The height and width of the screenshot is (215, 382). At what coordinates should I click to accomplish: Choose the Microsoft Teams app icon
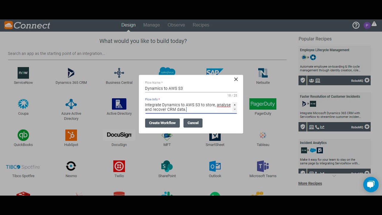point(263,166)
